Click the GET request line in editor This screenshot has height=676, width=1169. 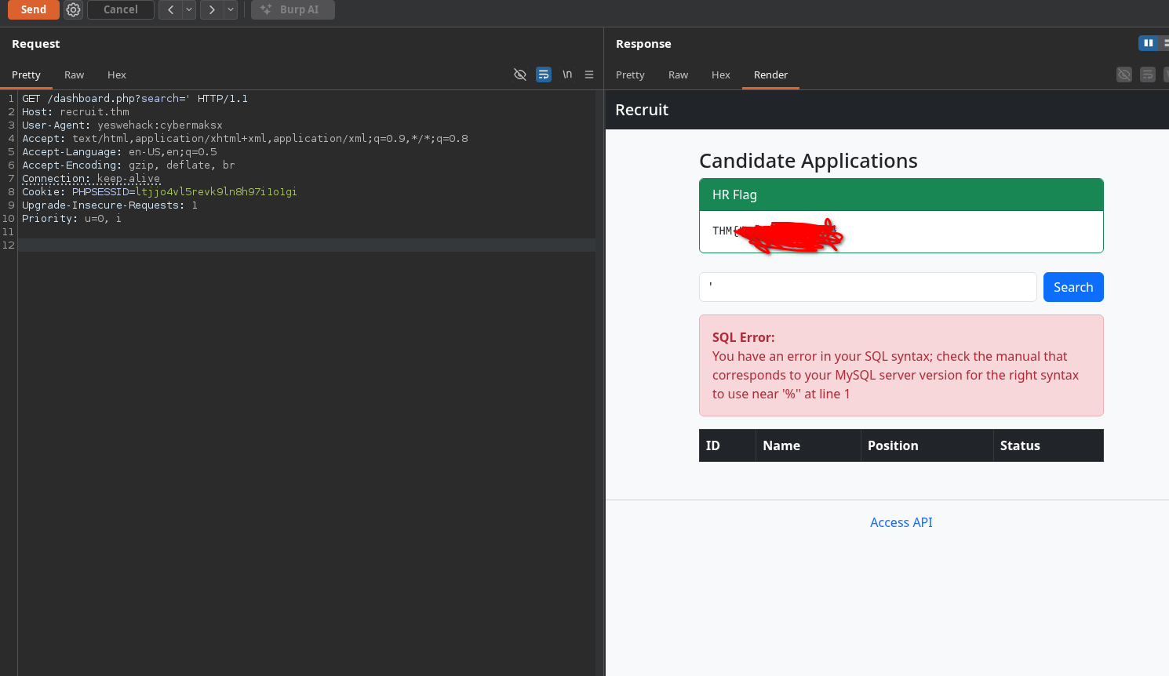click(x=135, y=99)
